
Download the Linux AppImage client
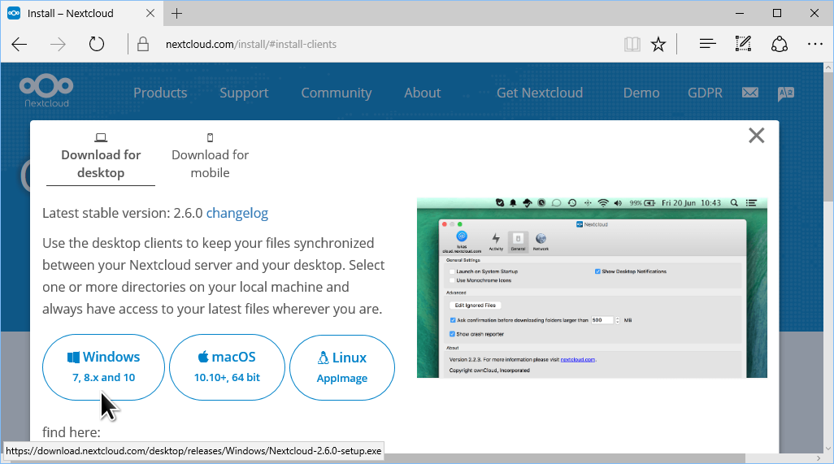pos(342,367)
